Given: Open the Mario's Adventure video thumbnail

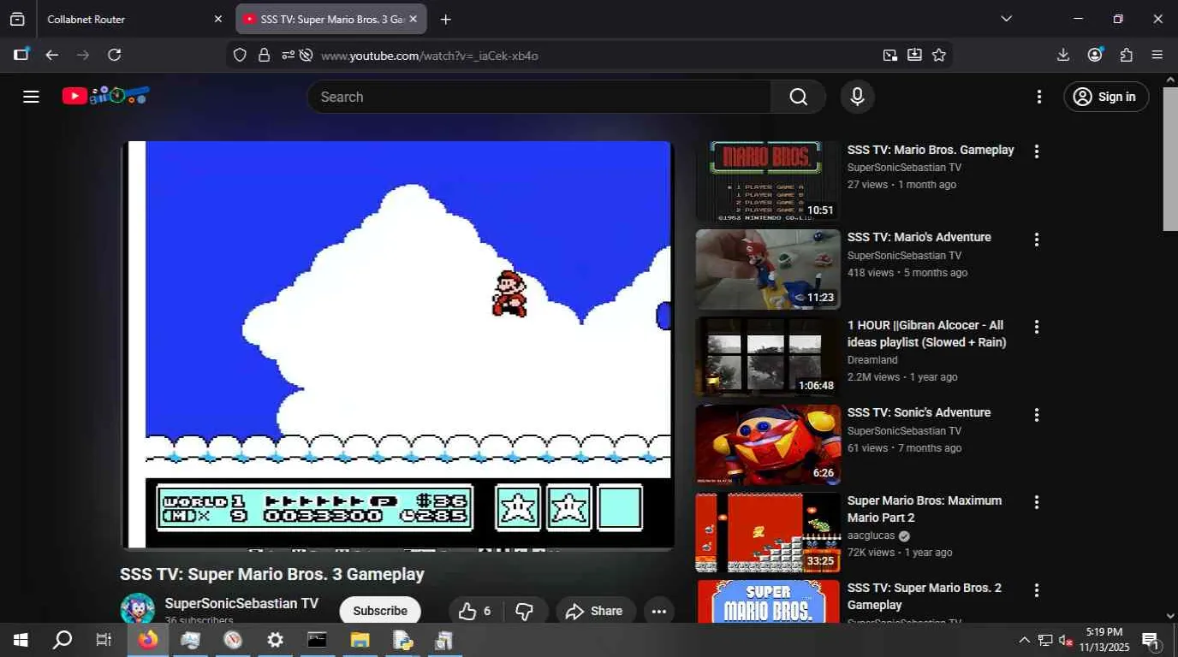Looking at the screenshot, I should coord(767,269).
